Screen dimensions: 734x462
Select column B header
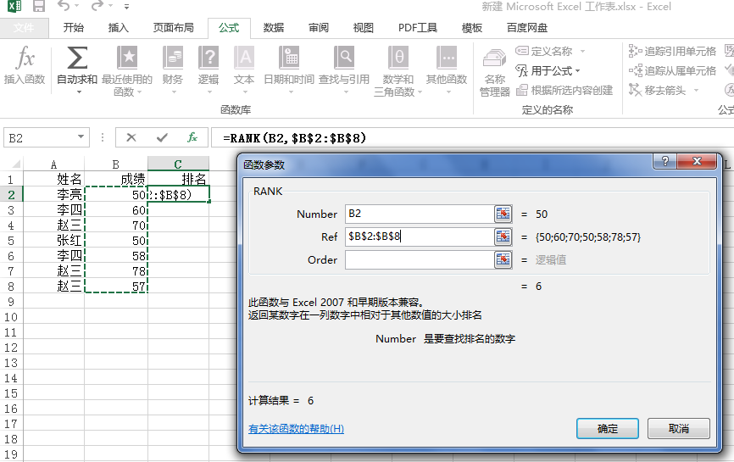[x=115, y=164]
